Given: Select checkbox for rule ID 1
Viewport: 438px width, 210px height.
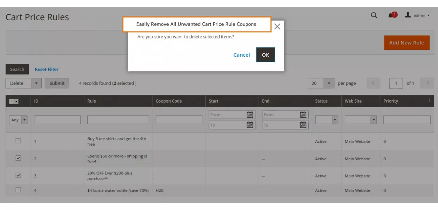Looking at the screenshot, I should coord(18,141).
